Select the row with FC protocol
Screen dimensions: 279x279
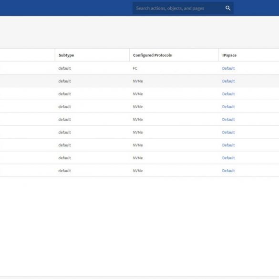(x=139, y=68)
